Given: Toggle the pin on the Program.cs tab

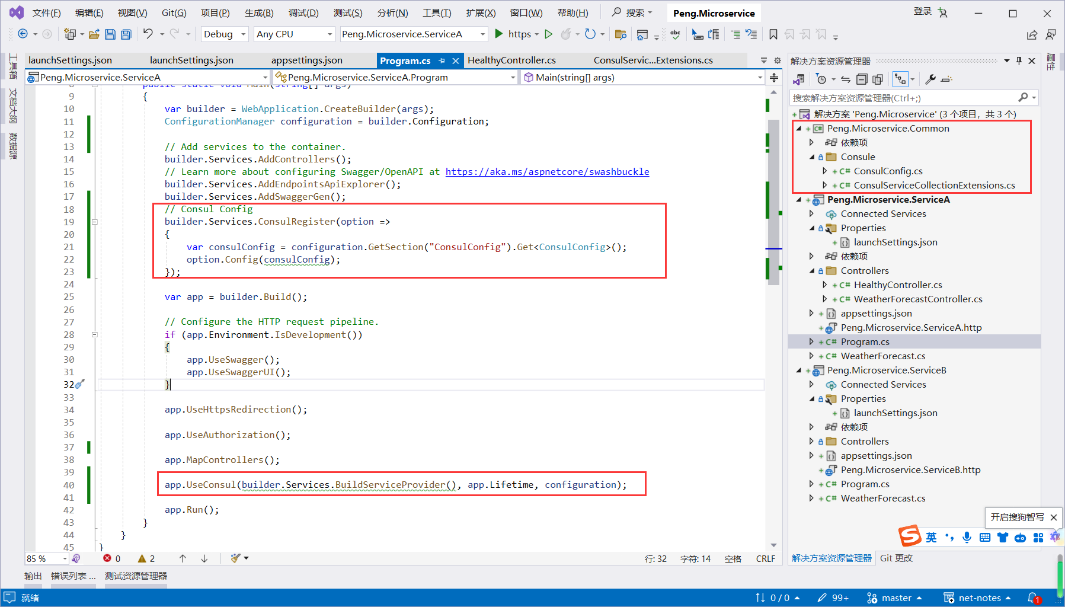Looking at the screenshot, I should point(442,60).
